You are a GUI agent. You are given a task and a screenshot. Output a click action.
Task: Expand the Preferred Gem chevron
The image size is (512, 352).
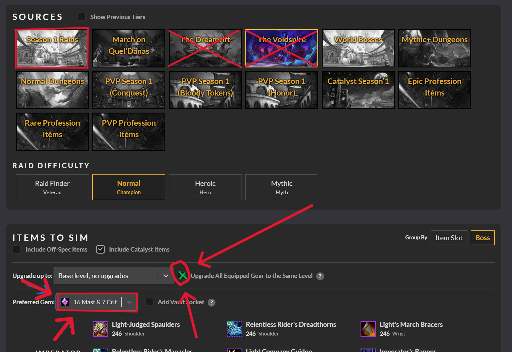click(x=129, y=302)
